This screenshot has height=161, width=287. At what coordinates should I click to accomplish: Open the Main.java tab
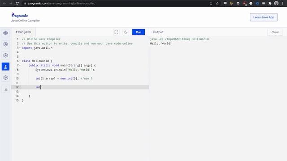click(23, 32)
